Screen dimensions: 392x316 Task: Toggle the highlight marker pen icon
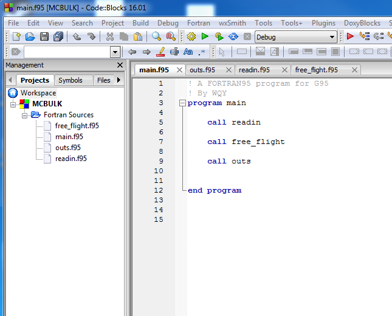tap(160, 52)
